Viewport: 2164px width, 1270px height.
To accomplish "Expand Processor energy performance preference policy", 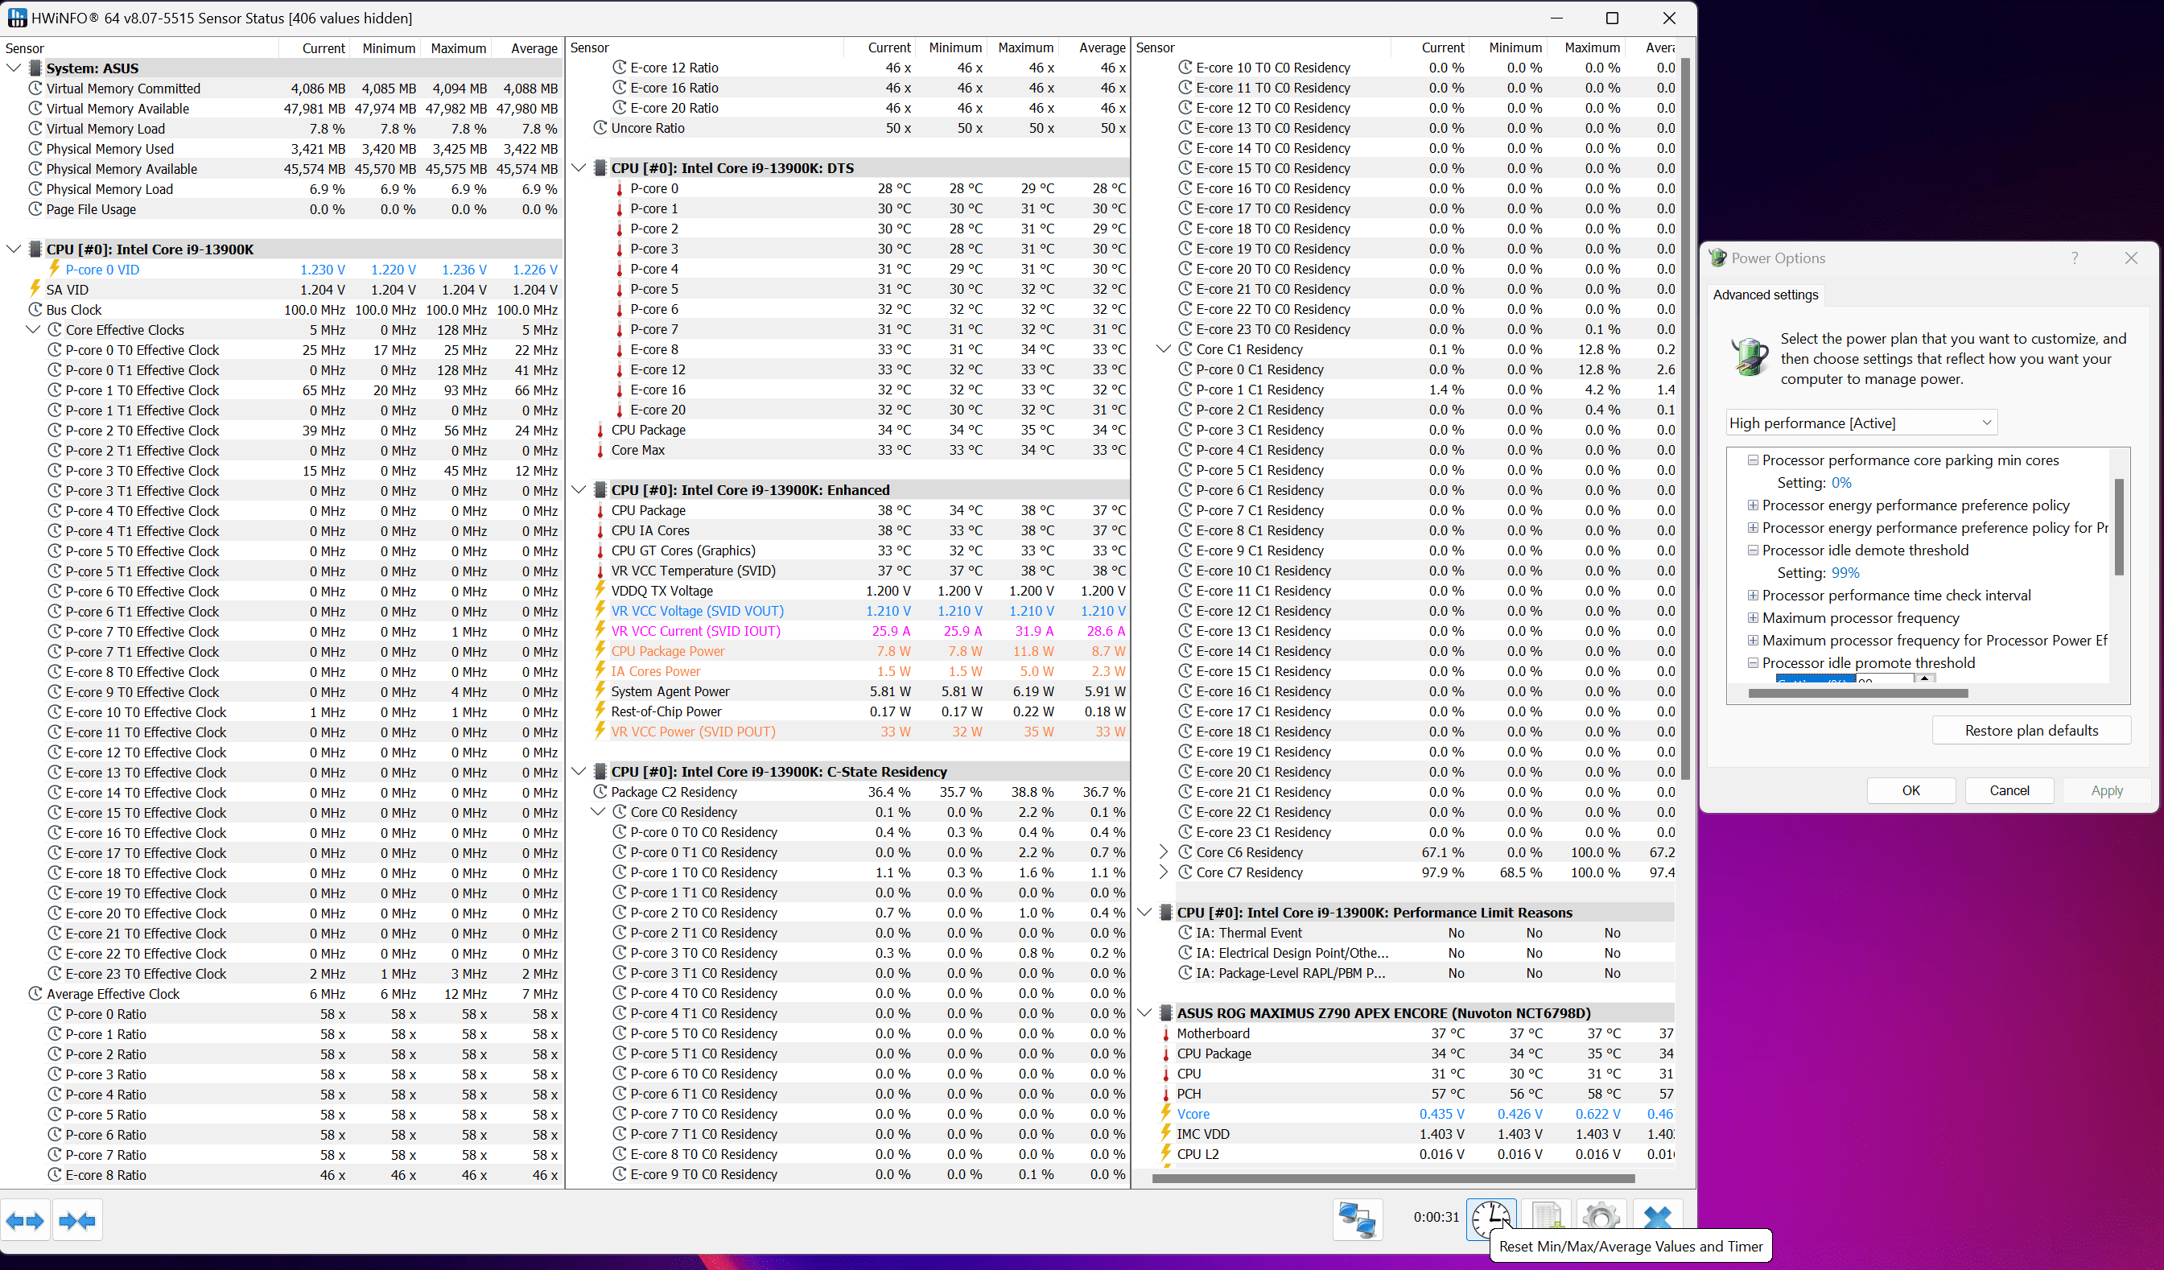I will (x=1752, y=505).
